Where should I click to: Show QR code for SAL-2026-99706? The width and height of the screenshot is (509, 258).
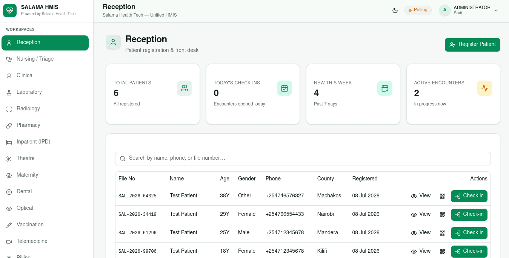tap(443, 252)
